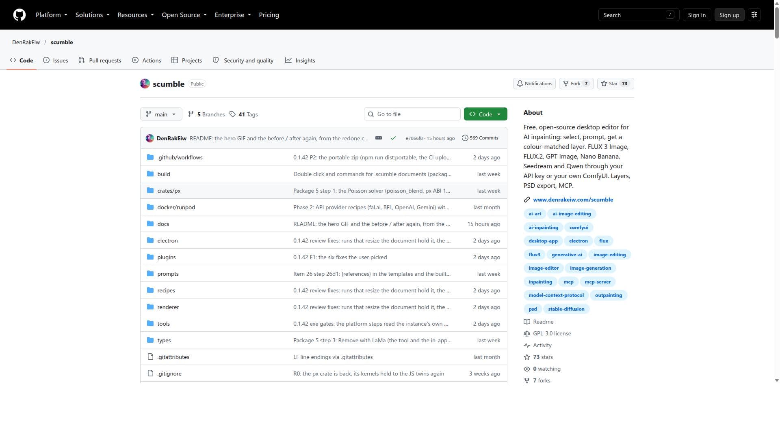Image resolution: width=780 pixels, height=438 pixels.
Task: Open the appearance settings icon in header
Action: pos(754,15)
